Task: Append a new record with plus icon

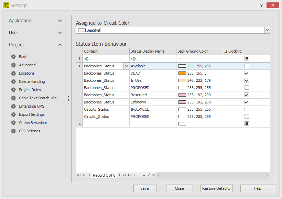Action: pyautogui.click(x=134, y=175)
